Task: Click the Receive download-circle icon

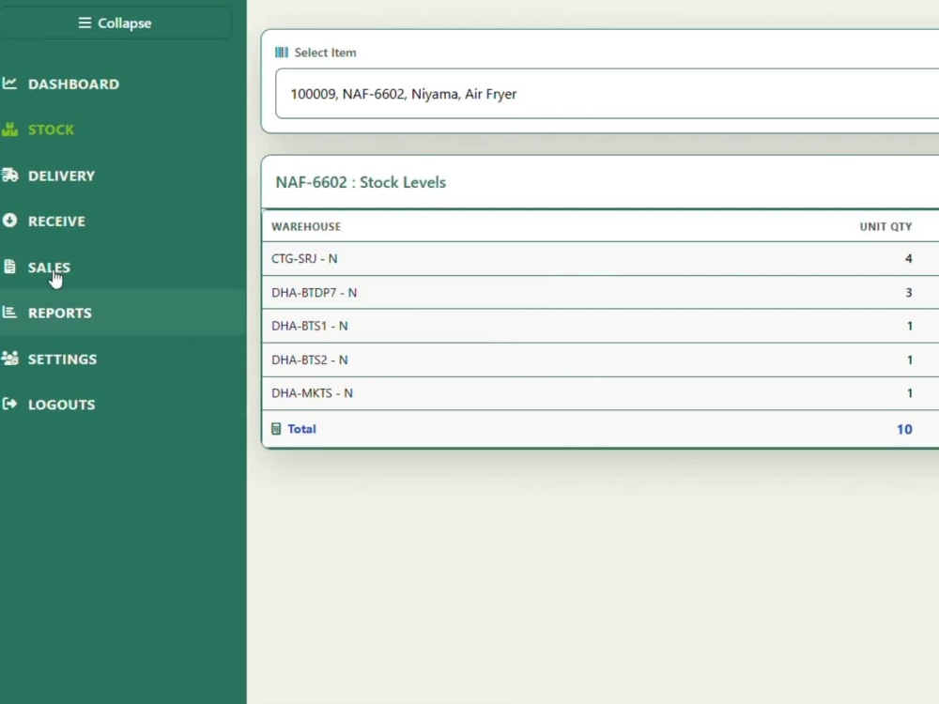Action: coord(9,221)
